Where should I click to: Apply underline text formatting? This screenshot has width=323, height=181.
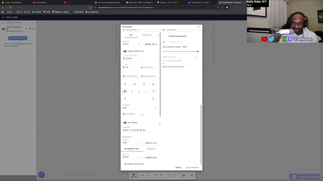(139, 92)
